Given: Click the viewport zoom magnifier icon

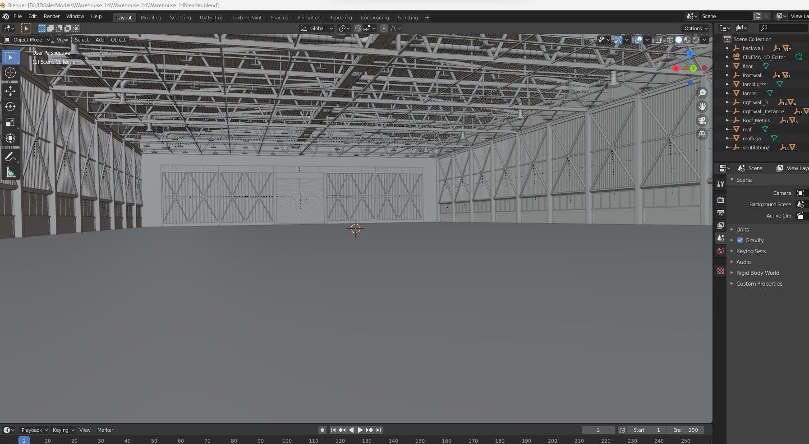Looking at the screenshot, I should [x=702, y=93].
